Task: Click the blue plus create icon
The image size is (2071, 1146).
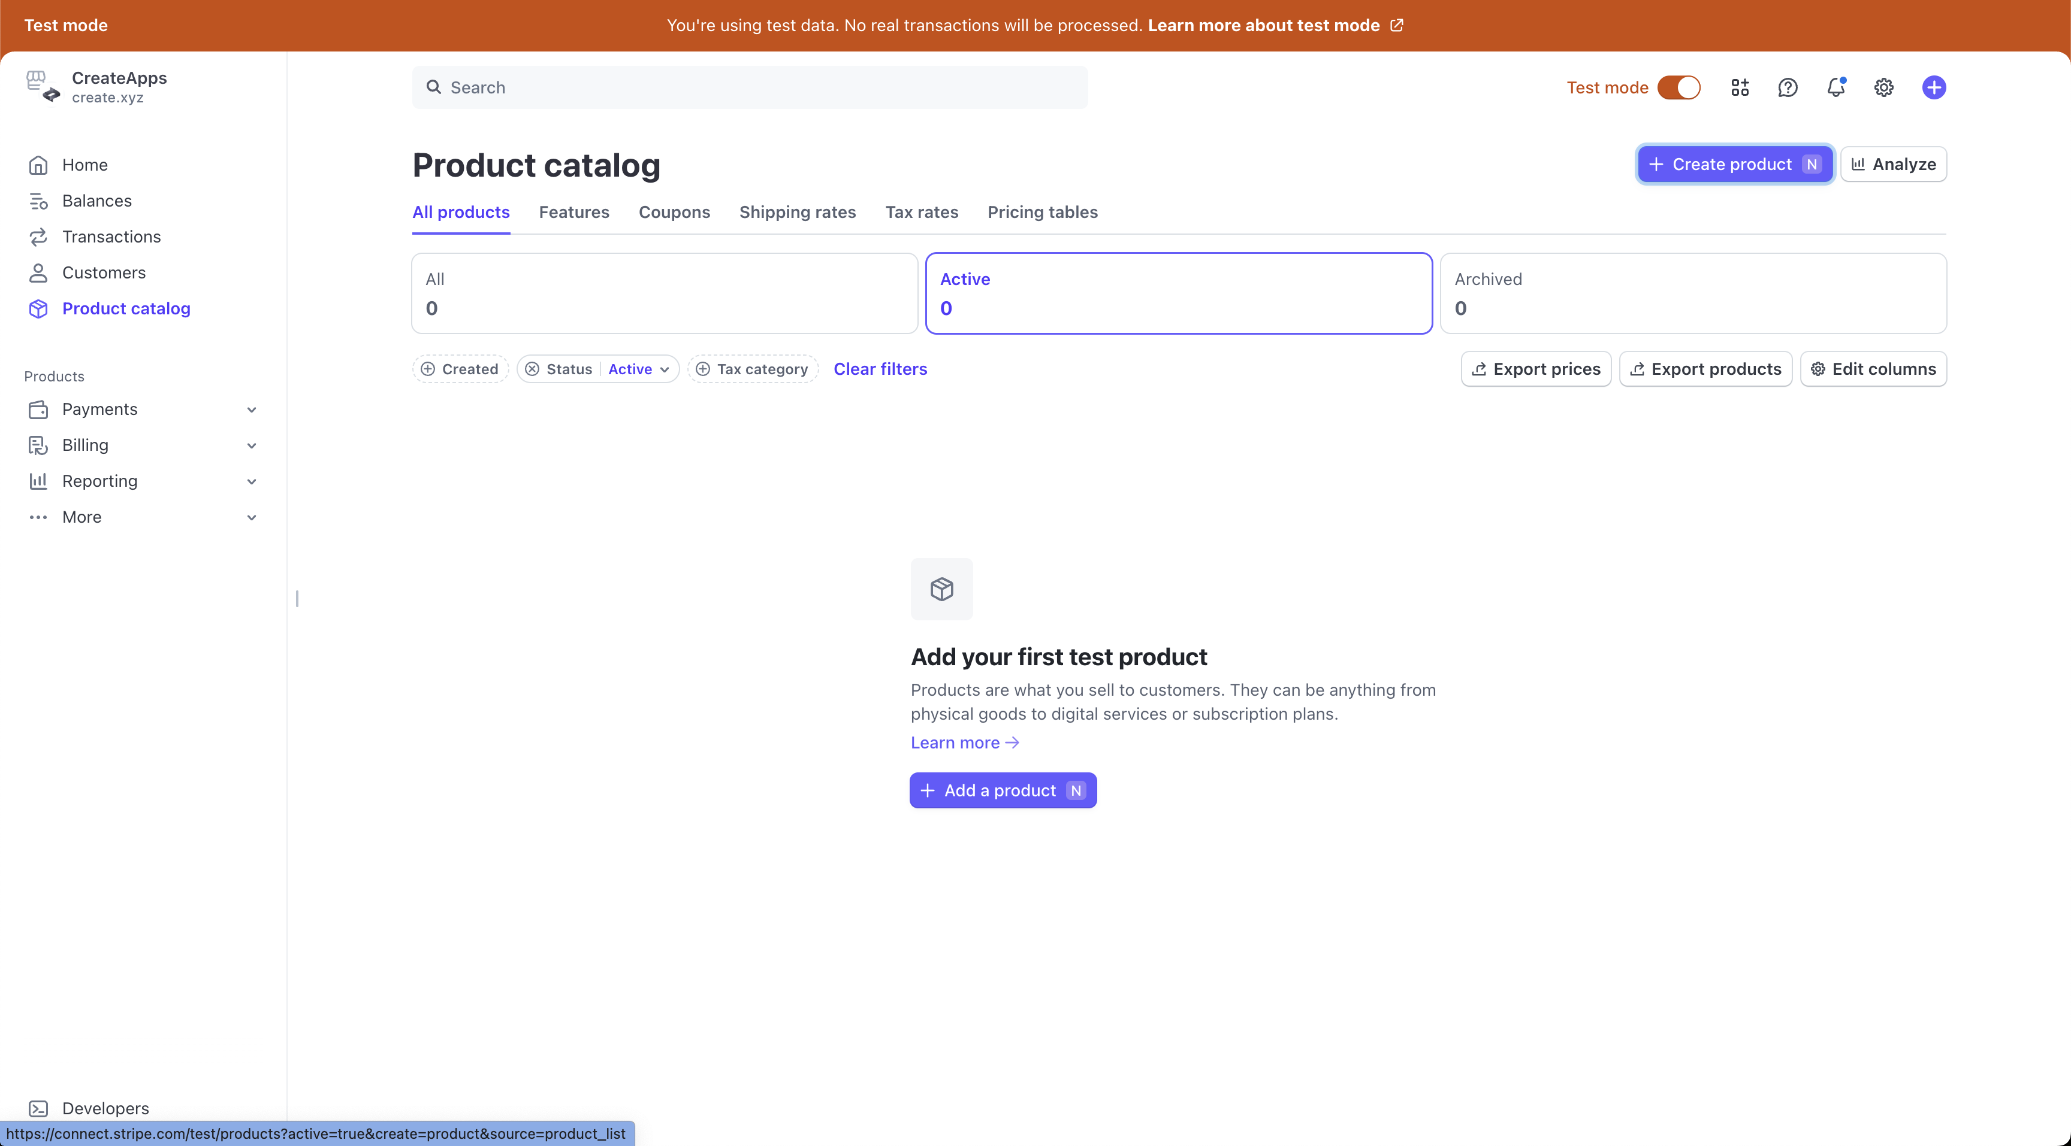Action: 1934,87
